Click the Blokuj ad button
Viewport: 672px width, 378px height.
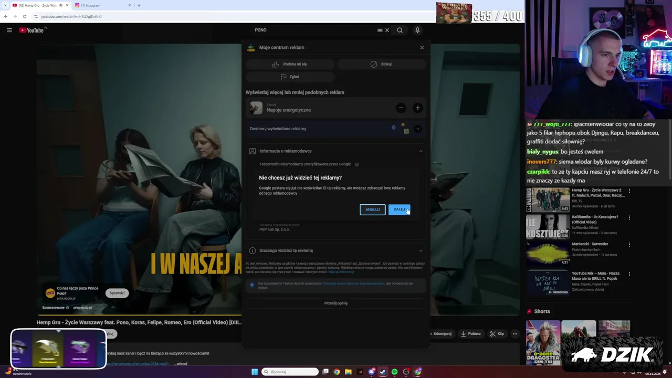click(381, 64)
